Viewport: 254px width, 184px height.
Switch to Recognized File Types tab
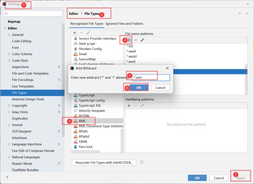pyautogui.click(x=87, y=24)
